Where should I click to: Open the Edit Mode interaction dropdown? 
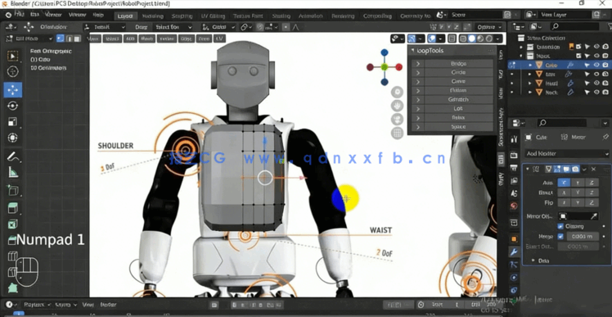coord(29,38)
